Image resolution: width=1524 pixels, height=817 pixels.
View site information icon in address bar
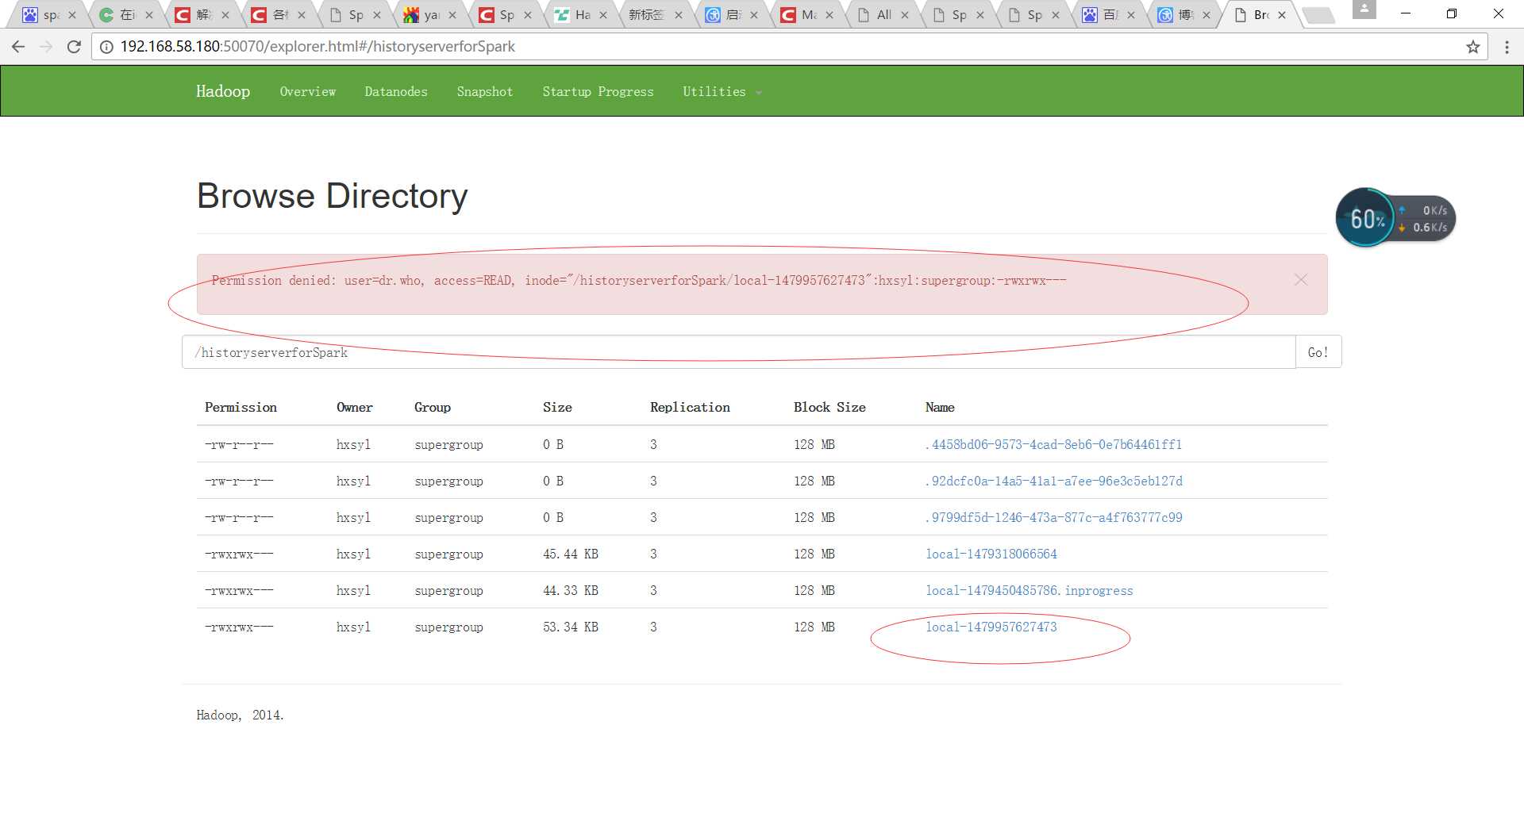coord(106,47)
